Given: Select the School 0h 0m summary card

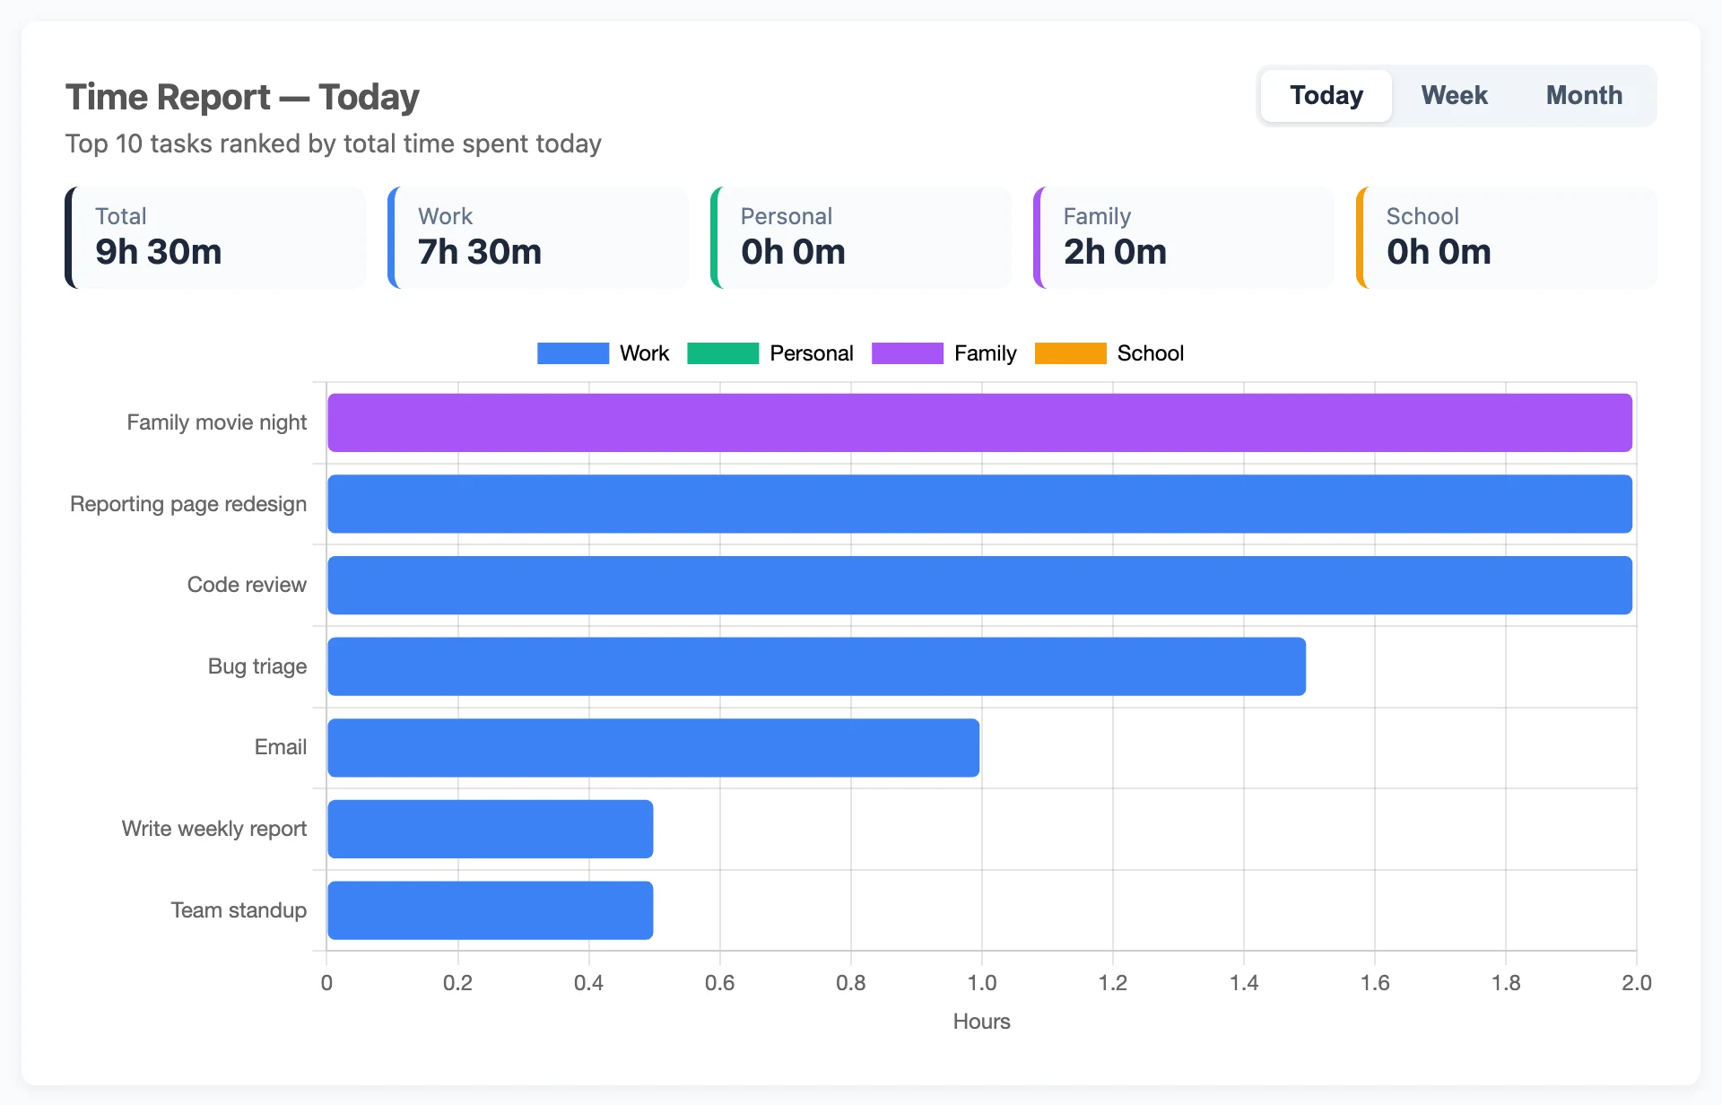Looking at the screenshot, I should click(1507, 238).
